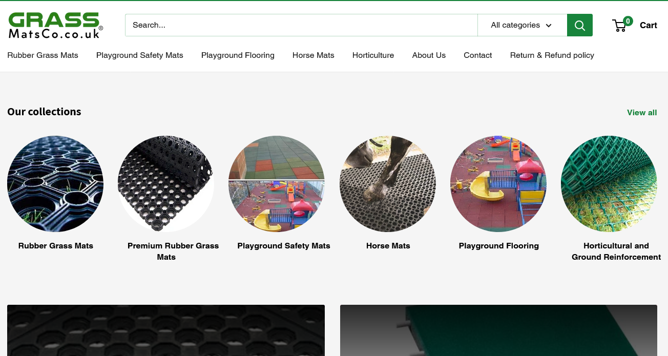The height and width of the screenshot is (356, 668).
Task: Open Premium Rubber Grass Mats collection image
Action: click(x=166, y=184)
